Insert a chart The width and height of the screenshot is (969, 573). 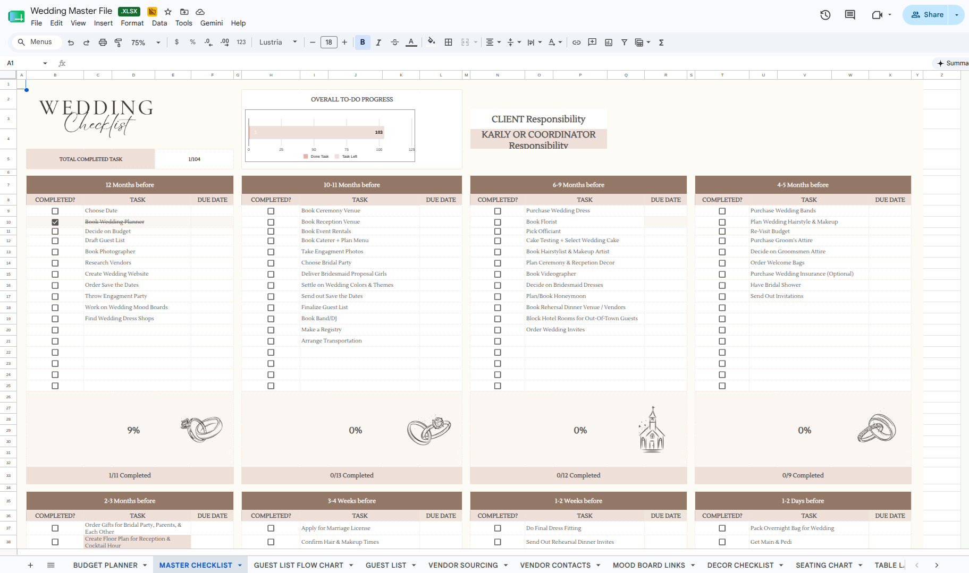tap(609, 42)
